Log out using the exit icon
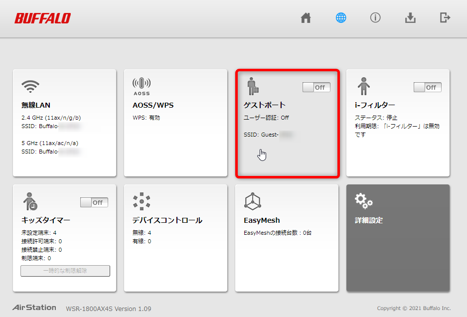This screenshot has width=467, height=317. [x=445, y=17]
